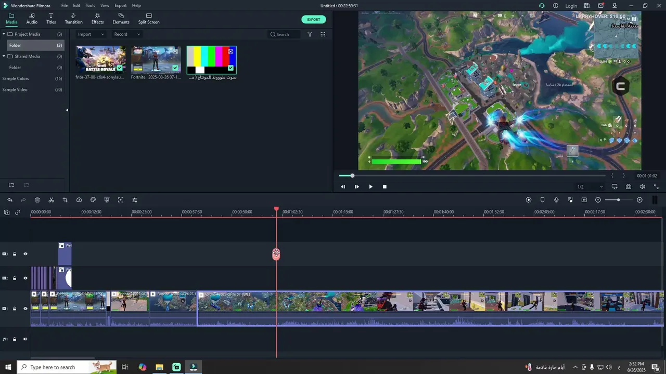Collapse the Project Media tree arrow
The height and width of the screenshot is (374, 666).
point(4,34)
